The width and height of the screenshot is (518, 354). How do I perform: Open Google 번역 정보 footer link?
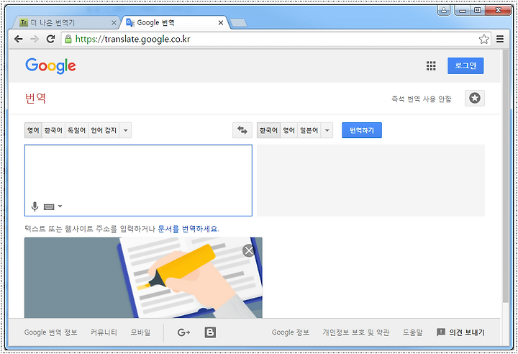[x=50, y=332]
